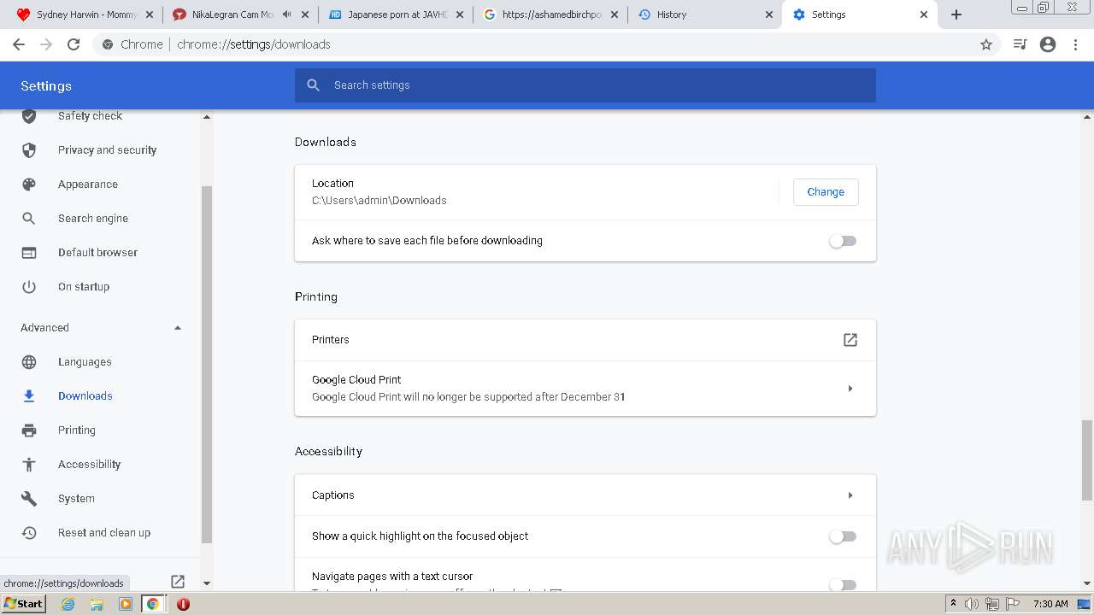Open external link icon at sidebar bottom

click(x=178, y=582)
